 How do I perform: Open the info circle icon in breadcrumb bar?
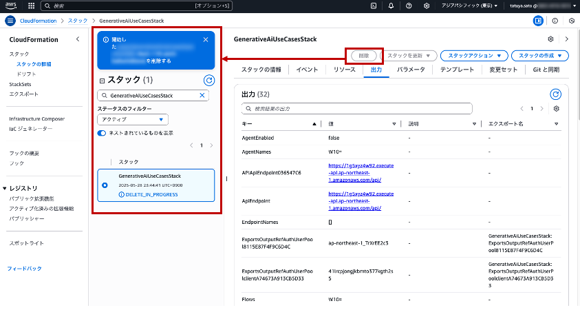[x=555, y=21]
